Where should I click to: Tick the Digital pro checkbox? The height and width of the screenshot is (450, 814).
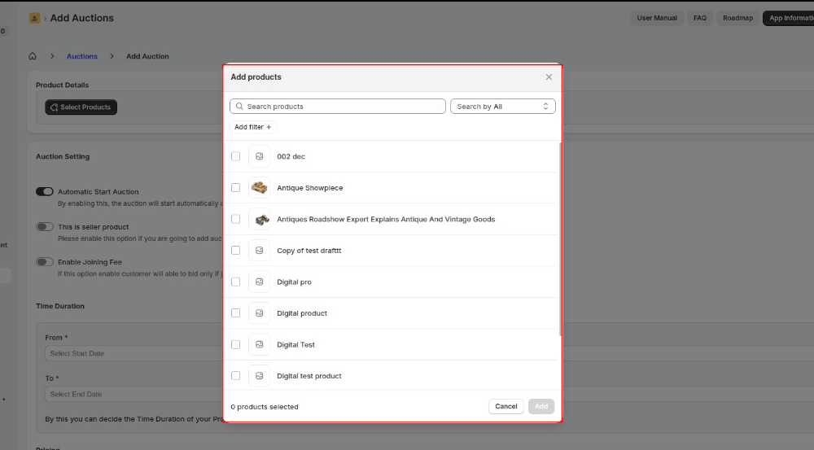pyautogui.click(x=236, y=282)
